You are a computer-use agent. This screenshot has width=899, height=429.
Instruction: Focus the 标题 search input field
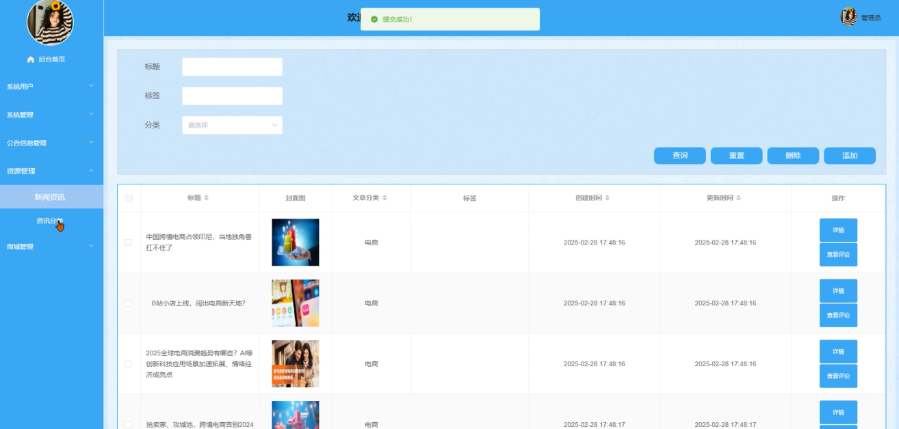(x=232, y=67)
